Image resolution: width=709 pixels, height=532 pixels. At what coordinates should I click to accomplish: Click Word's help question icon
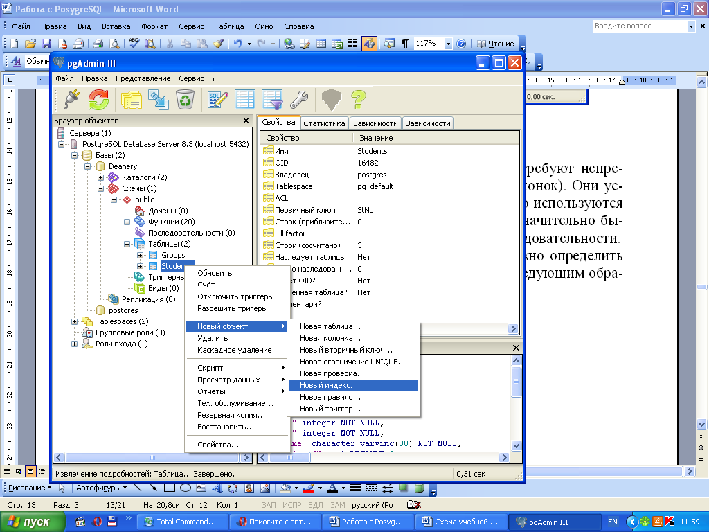(x=461, y=44)
